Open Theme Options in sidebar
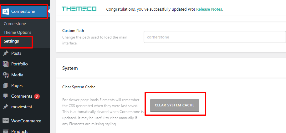Screen dimensions: 286x133 18,33
